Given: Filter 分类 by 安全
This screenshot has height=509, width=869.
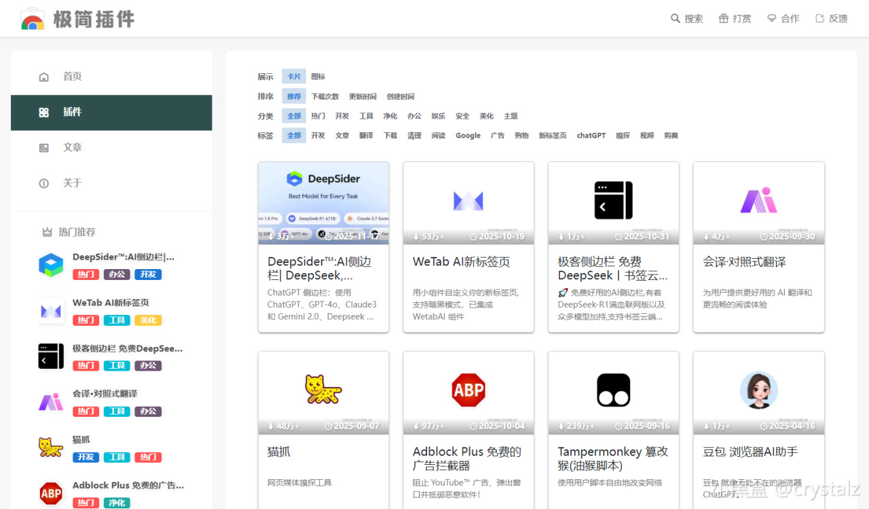Looking at the screenshot, I should click(462, 116).
